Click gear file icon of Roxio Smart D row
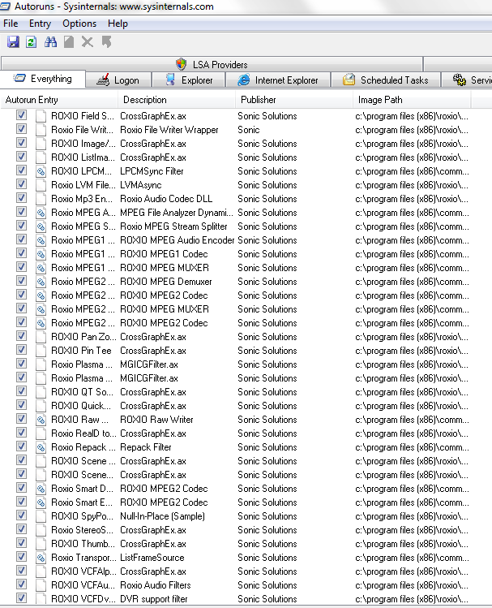The height and width of the screenshot is (608, 492). coord(41,489)
